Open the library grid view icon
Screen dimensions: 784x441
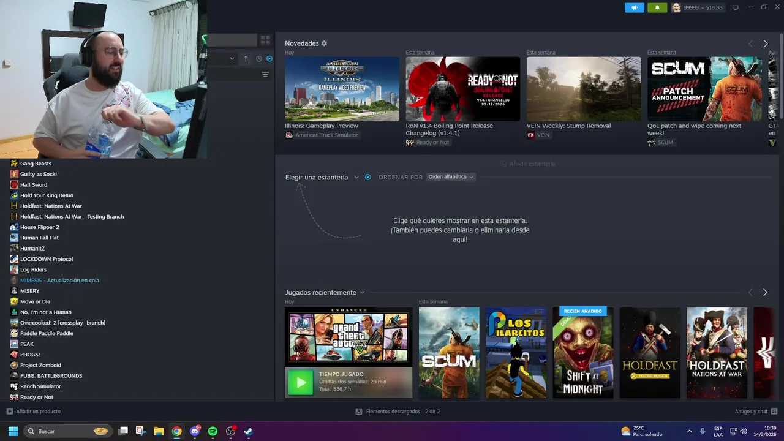pos(265,40)
